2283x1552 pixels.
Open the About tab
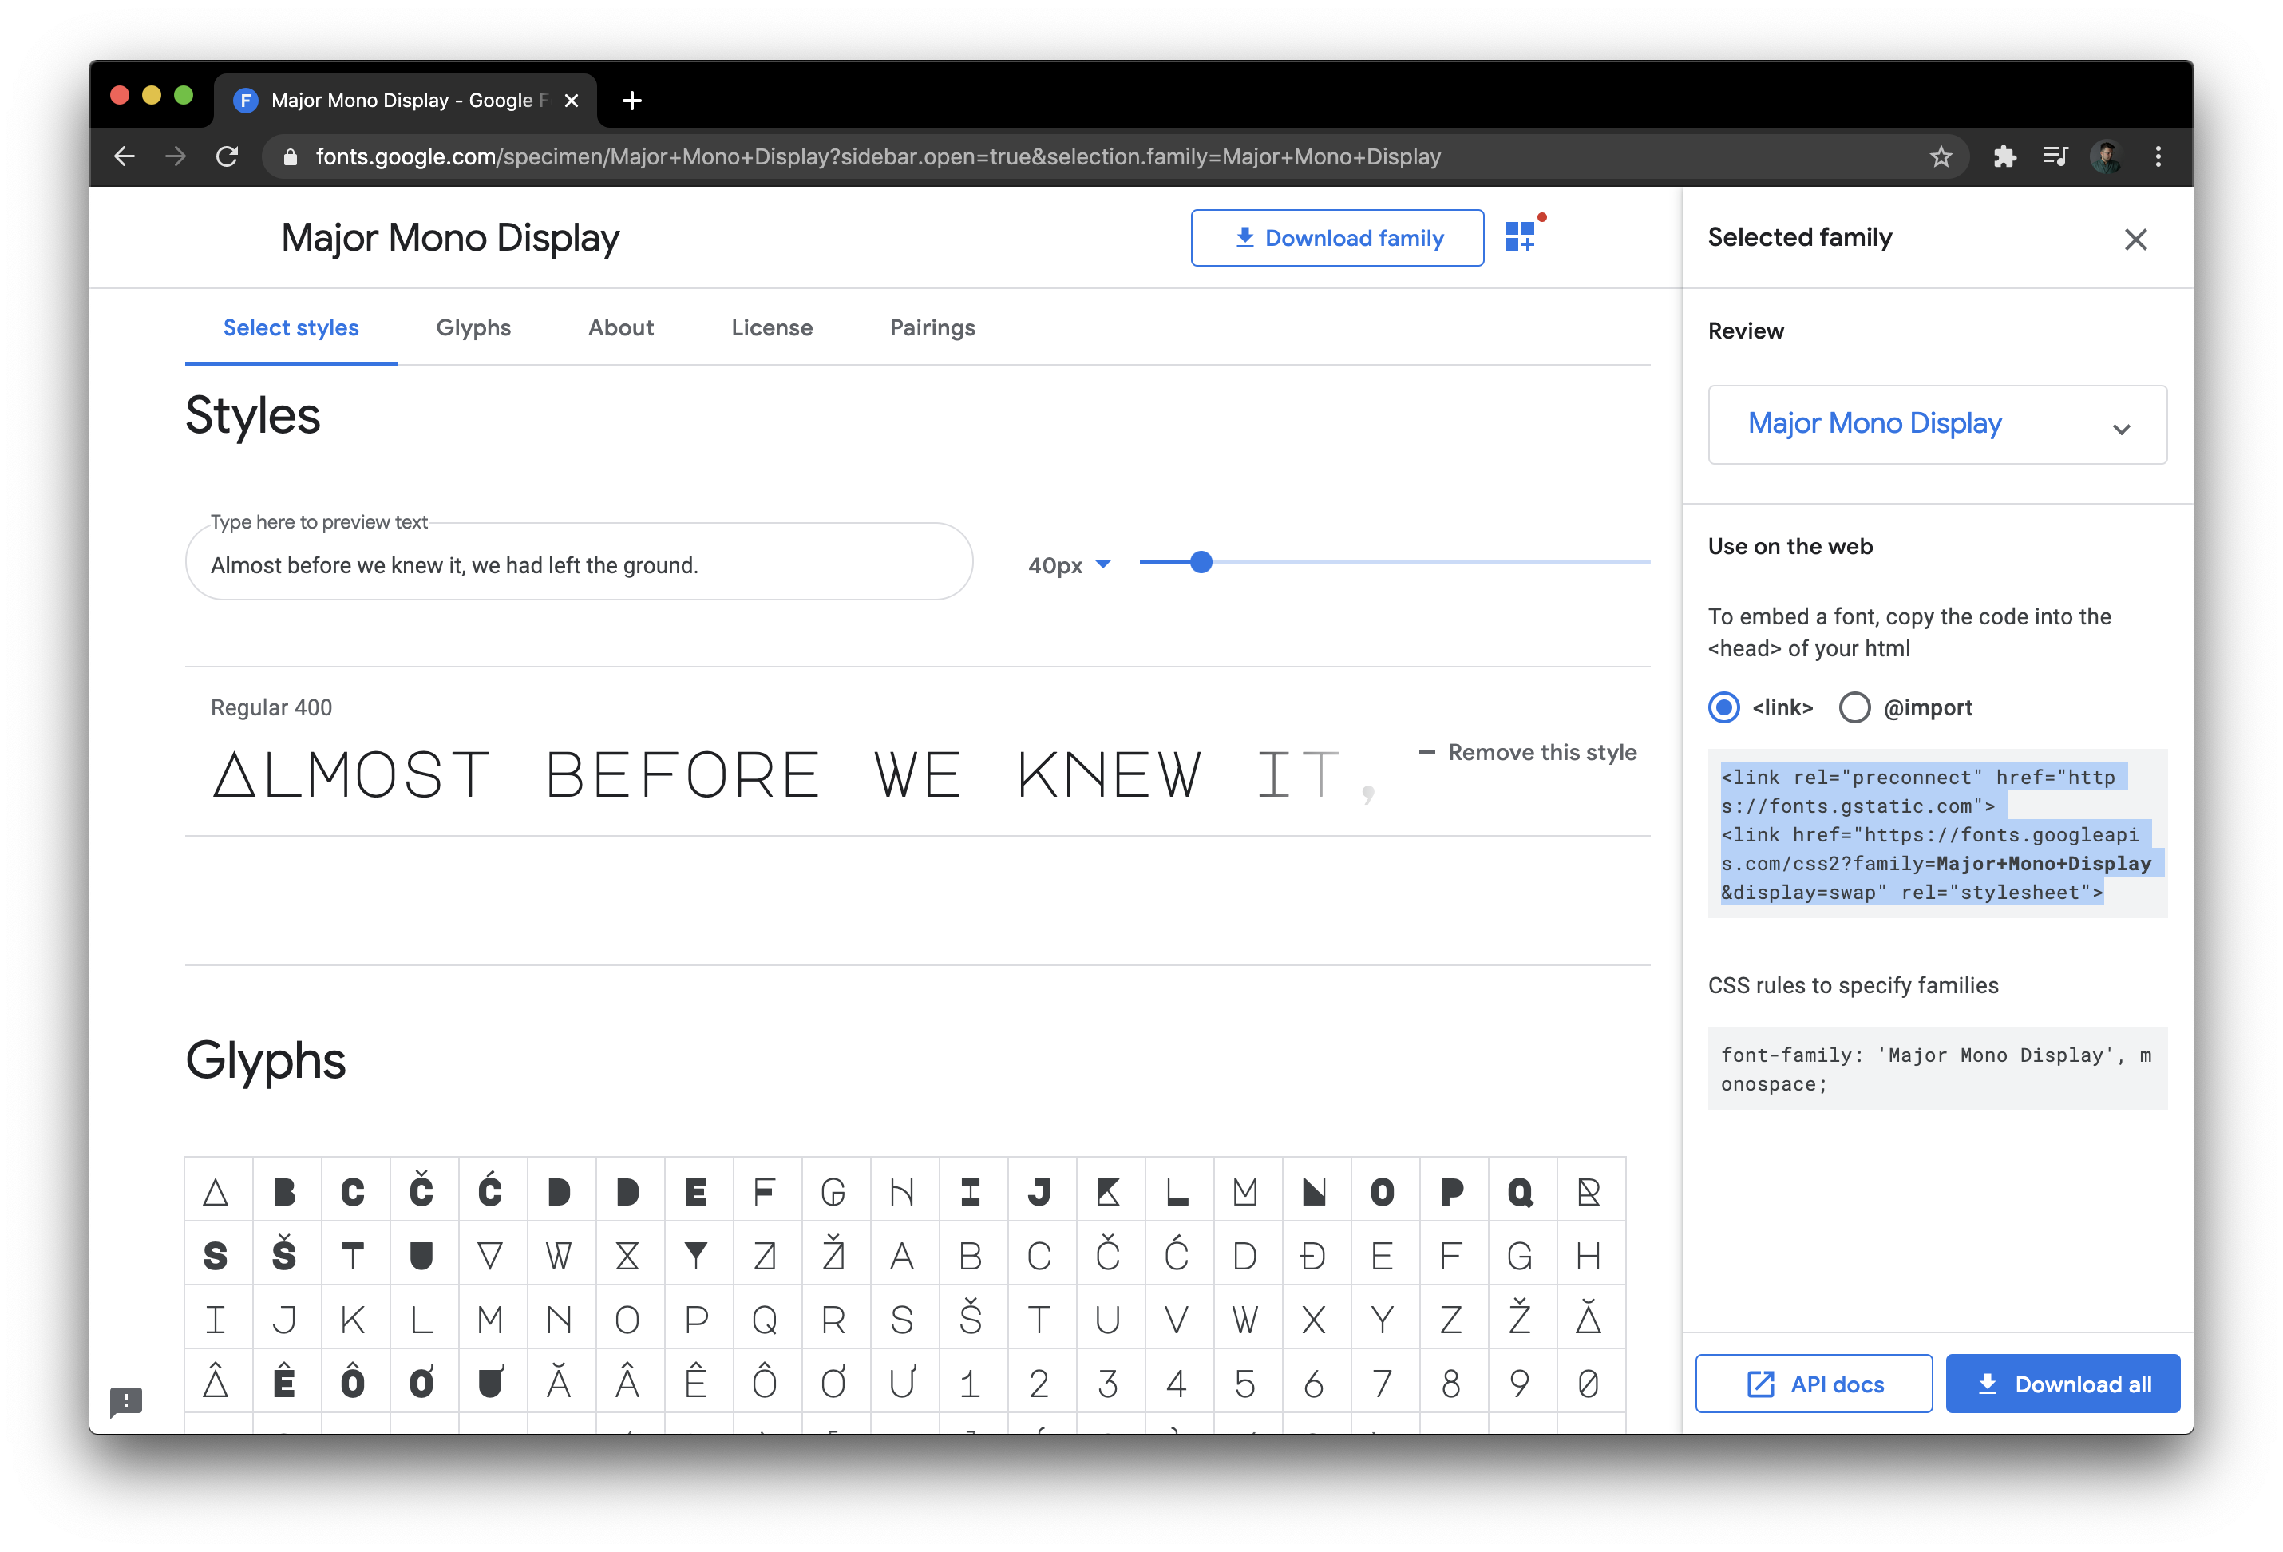619,326
